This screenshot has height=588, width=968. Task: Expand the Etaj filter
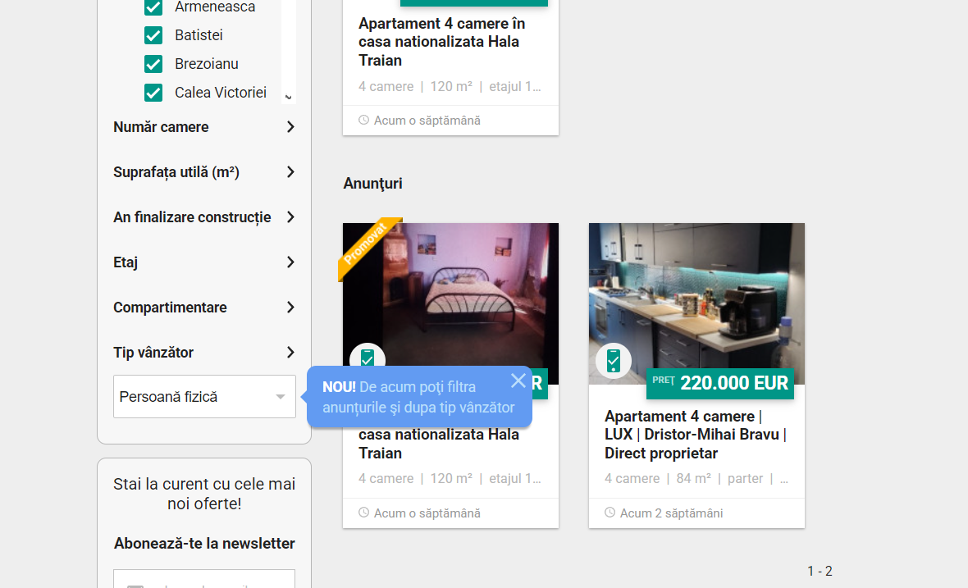pyautogui.click(x=204, y=262)
